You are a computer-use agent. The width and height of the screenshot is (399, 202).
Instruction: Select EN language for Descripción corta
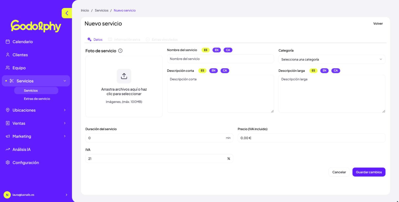214,71
